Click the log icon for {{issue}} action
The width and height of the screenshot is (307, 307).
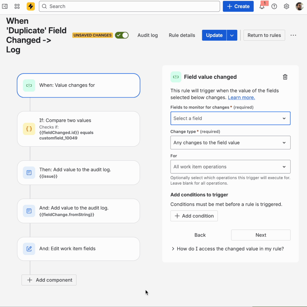pyautogui.click(x=29, y=173)
